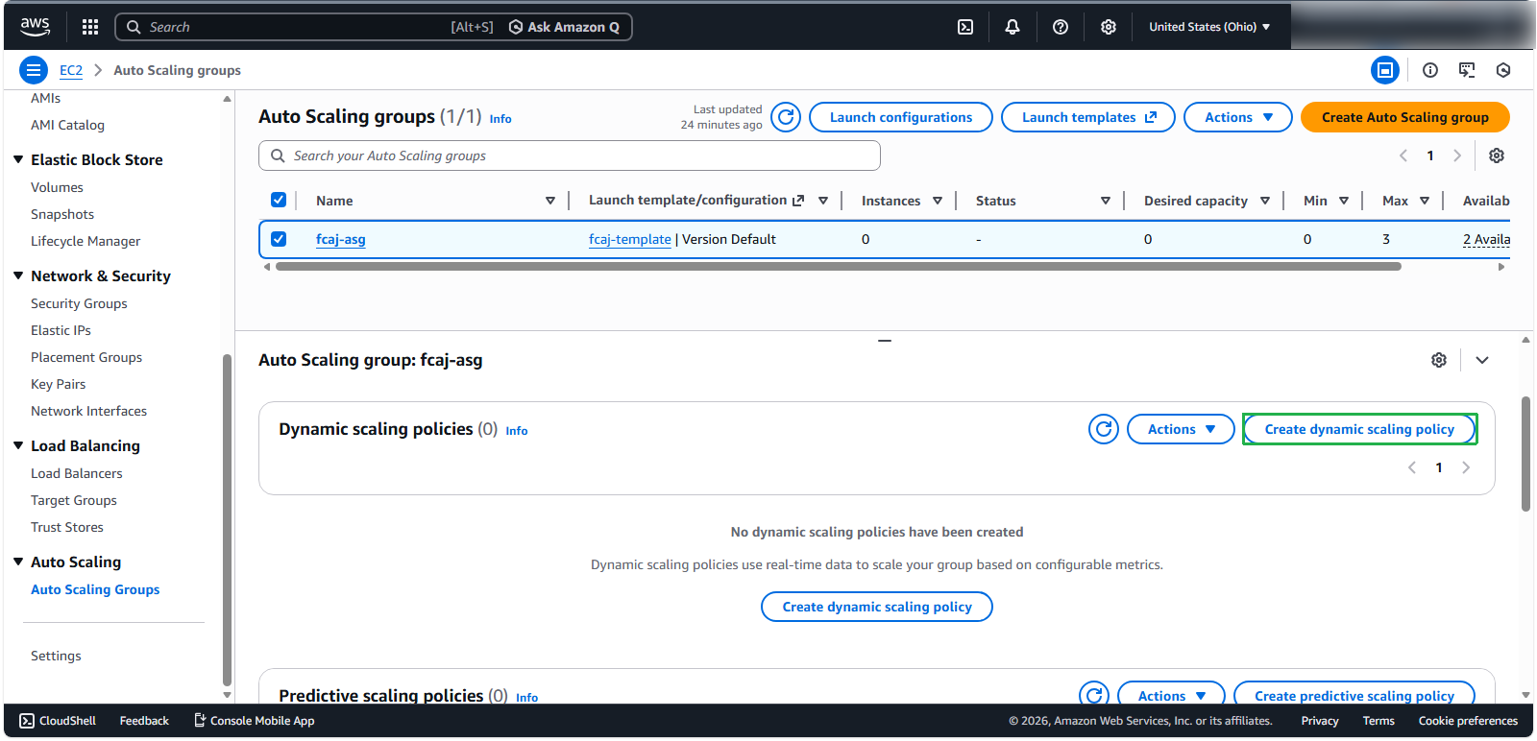Click the Create predictive scaling policy button
This screenshot has height=741, width=1537.
pos(1354,695)
